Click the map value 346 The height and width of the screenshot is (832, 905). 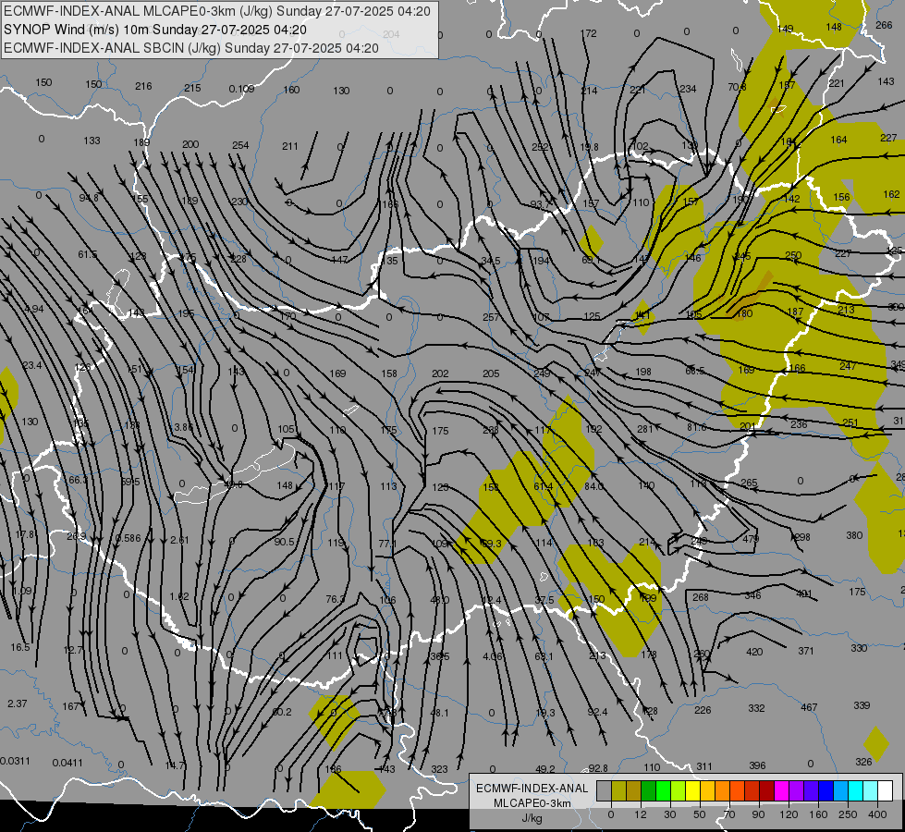pos(752,595)
